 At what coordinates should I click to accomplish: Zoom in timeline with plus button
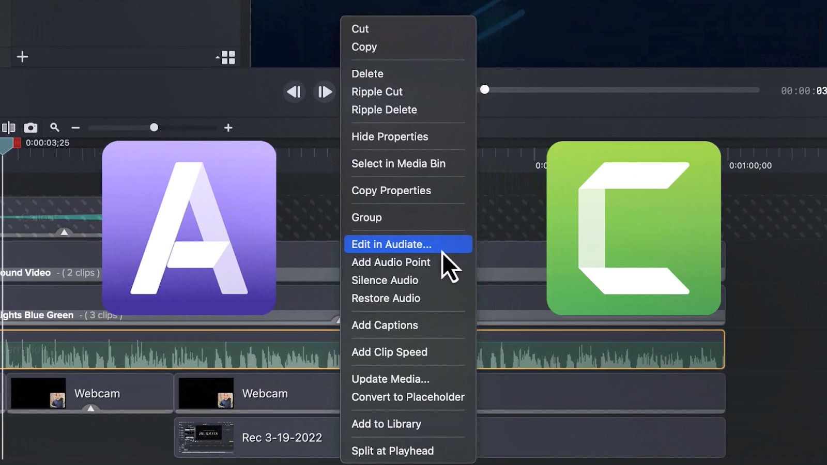[x=228, y=128]
